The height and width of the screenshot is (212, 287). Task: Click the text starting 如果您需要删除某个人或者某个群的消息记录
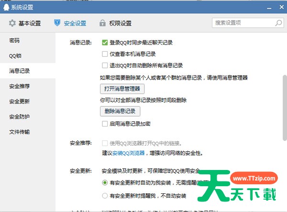coord(174,78)
